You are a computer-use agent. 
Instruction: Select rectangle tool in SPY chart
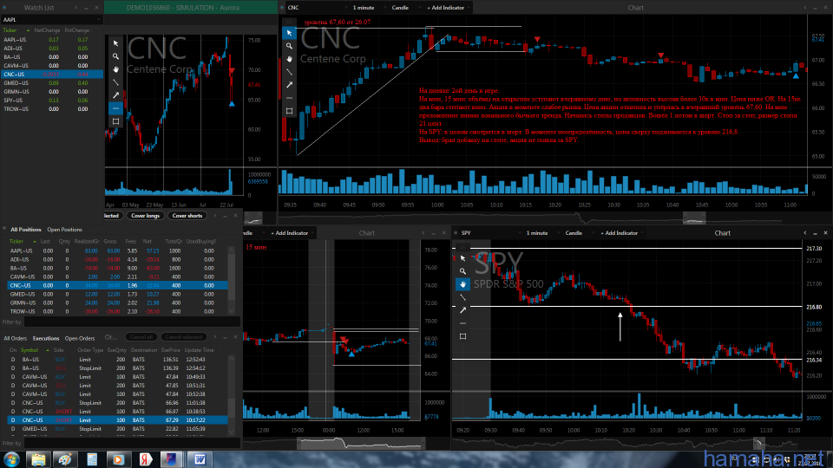click(462, 336)
